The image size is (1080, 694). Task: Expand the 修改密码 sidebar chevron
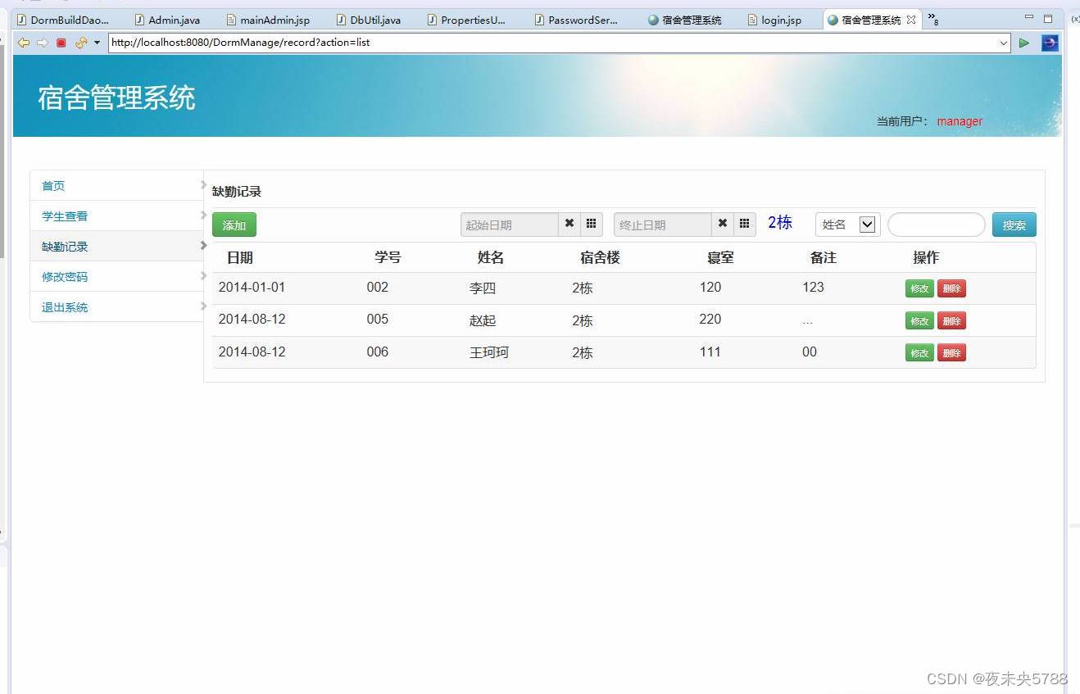click(204, 276)
